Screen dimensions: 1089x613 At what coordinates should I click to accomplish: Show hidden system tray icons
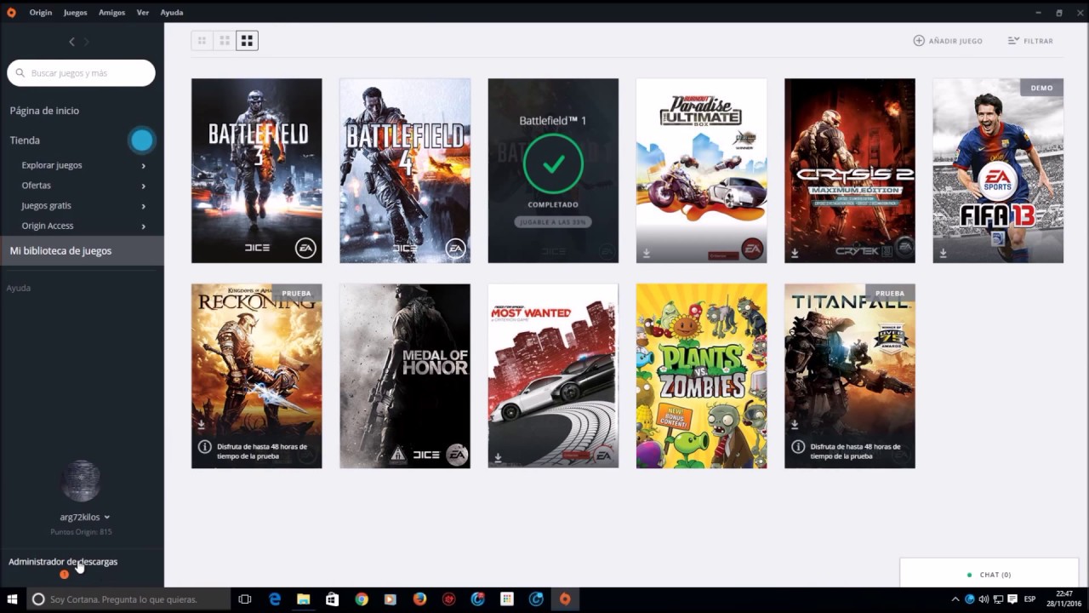point(955,599)
